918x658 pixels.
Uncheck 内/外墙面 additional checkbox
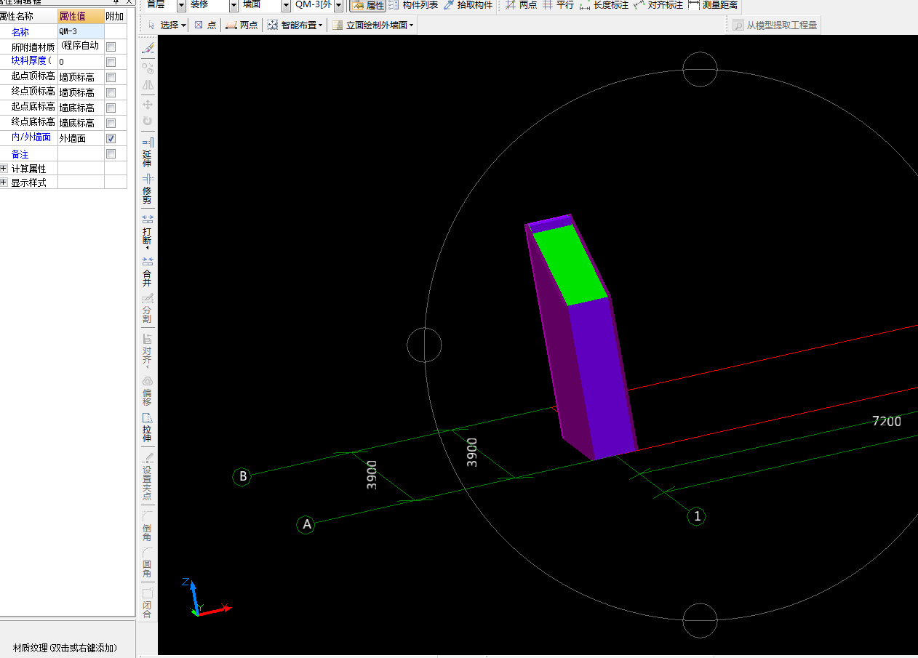click(x=111, y=138)
